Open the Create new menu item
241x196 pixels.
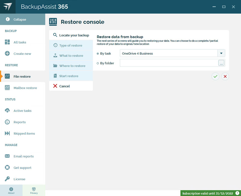pyautogui.click(x=23, y=54)
